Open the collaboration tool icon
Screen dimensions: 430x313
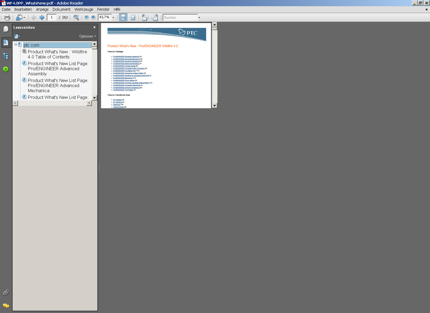(x=19, y=17)
